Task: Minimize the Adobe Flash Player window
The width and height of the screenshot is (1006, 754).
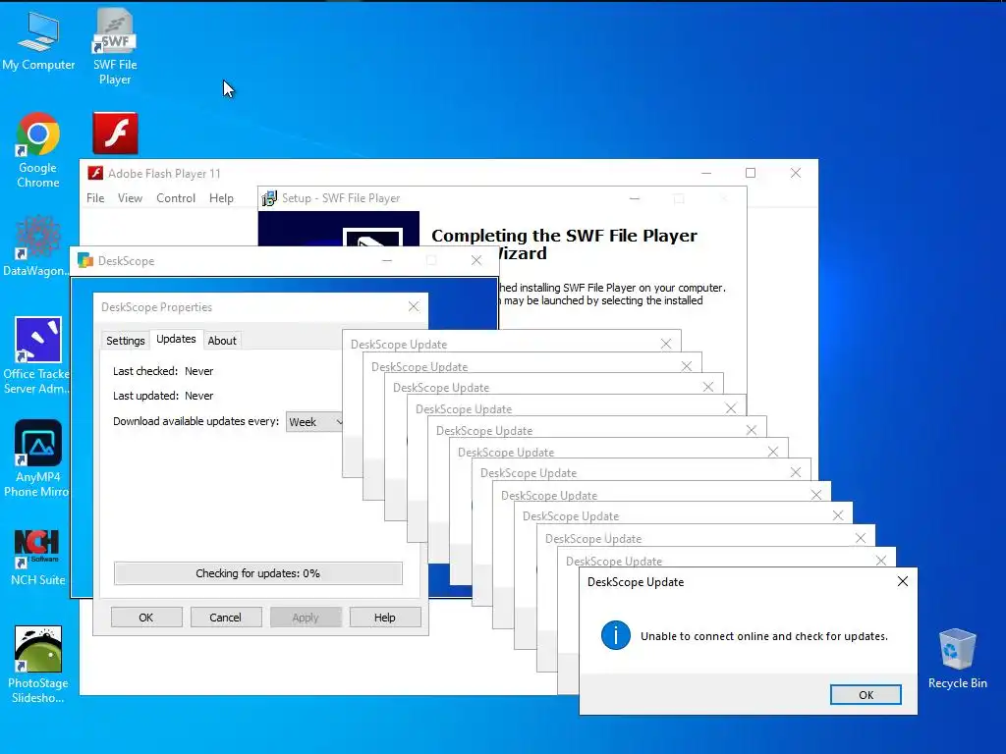Action: pos(706,173)
